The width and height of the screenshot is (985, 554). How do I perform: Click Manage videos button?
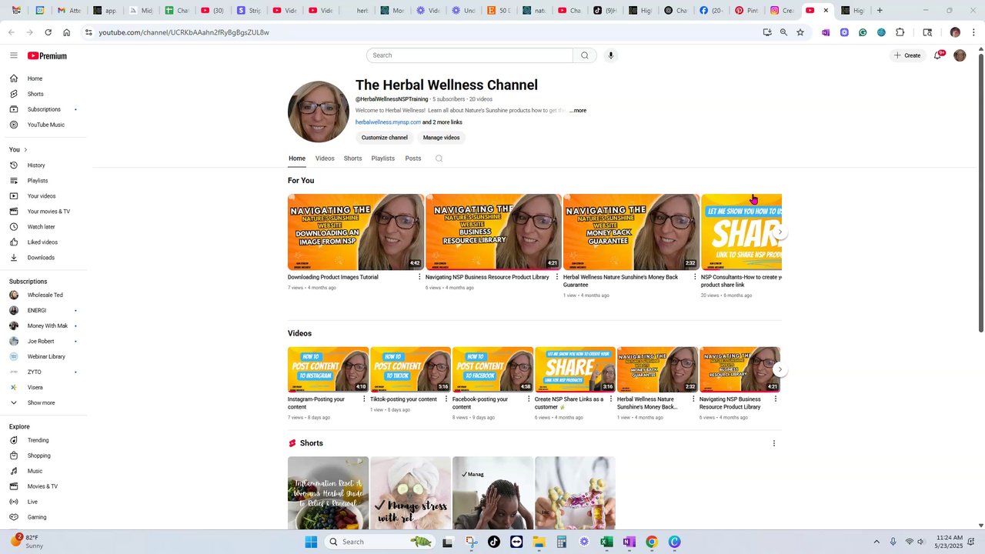441,138
